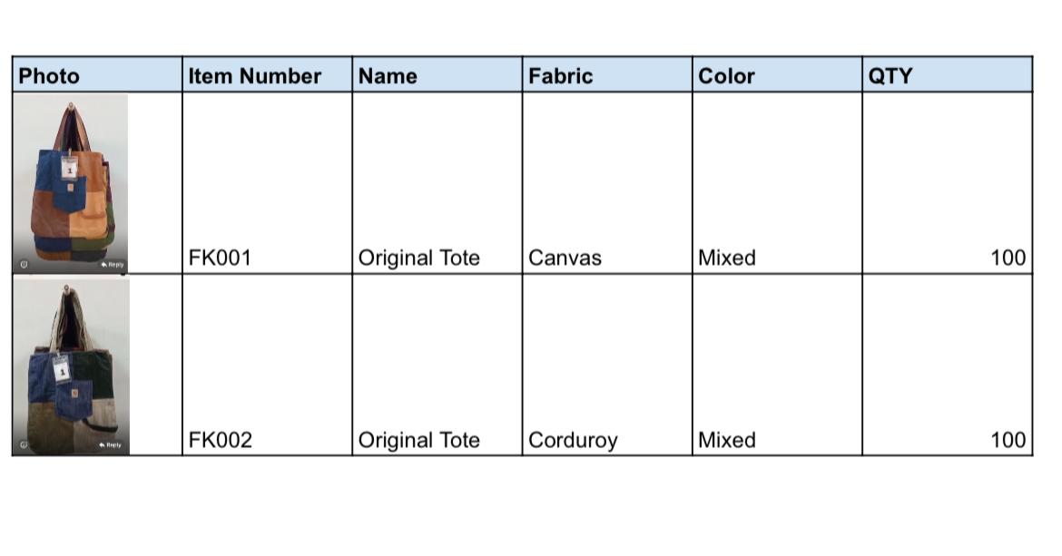Viewport: 1062px width, 556px height.
Task: Click the Reply arrow on the FK001 photo
Action: click(112, 264)
